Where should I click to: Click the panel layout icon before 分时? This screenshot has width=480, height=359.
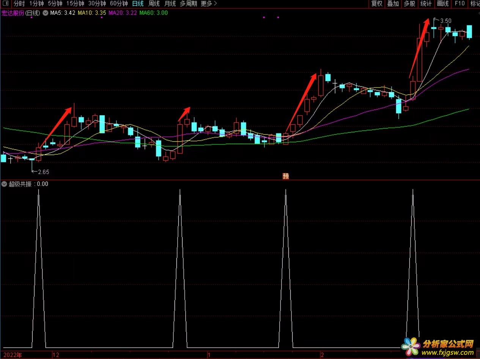click(5, 3)
